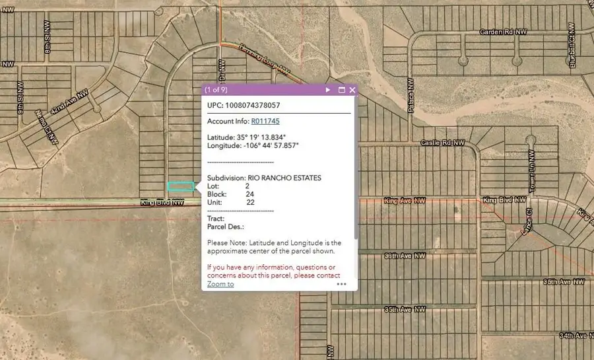Open the popup more-options ellipsis

(x=341, y=284)
